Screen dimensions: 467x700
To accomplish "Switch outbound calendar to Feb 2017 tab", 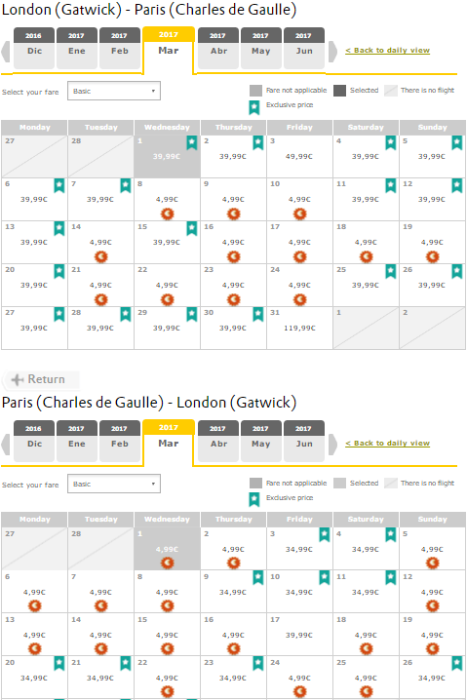I will pos(119,48).
